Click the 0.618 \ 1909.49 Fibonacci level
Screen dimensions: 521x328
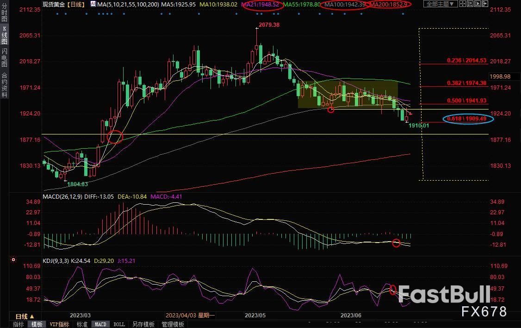(466, 119)
